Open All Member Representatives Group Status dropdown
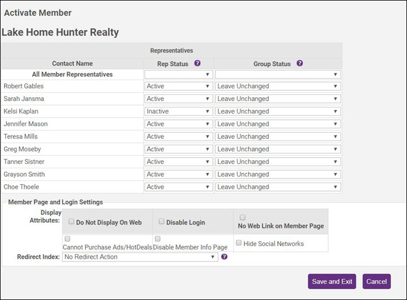The width and height of the screenshot is (407, 300). click(x=278, y=74)
